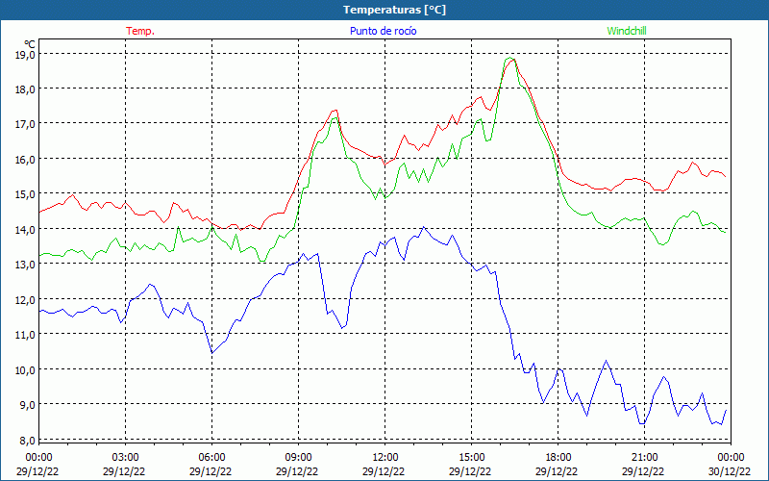Select the green "Windchill" legend label
The image size is (769, 481).
627,31
